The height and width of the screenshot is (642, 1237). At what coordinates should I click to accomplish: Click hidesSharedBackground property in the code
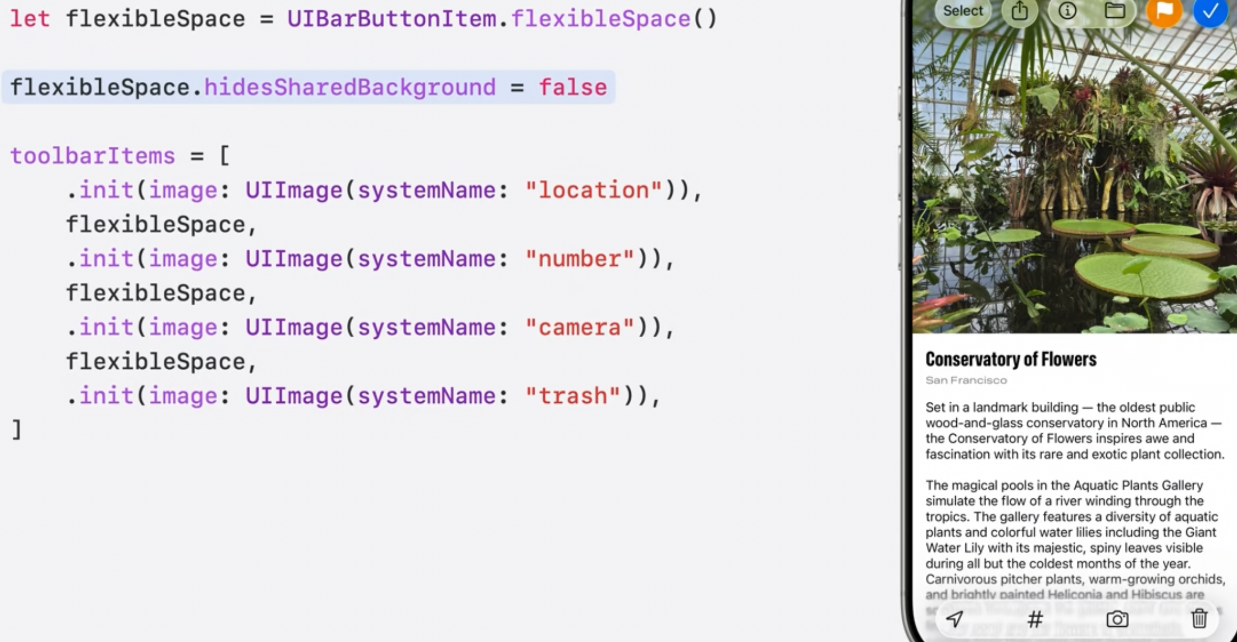350,87
